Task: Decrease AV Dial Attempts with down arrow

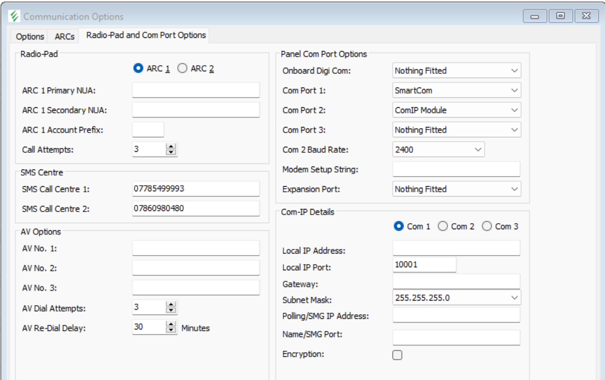Action: (171, 310)
